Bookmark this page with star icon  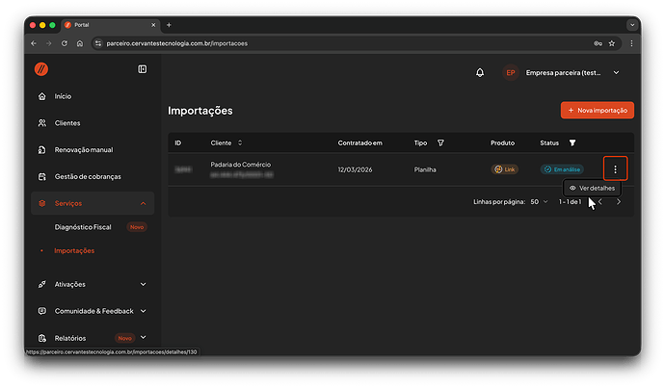pos(613,43)
